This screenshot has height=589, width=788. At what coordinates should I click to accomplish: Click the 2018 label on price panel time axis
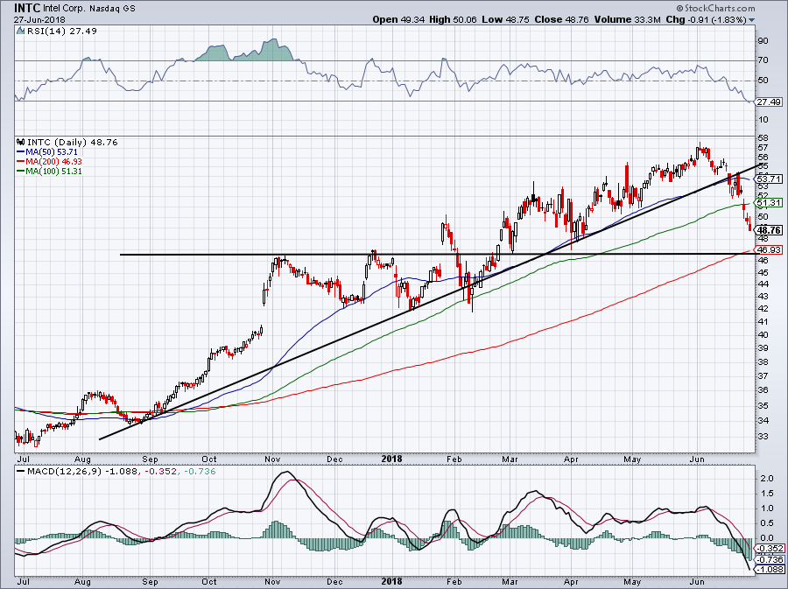(x=392, y=459)
